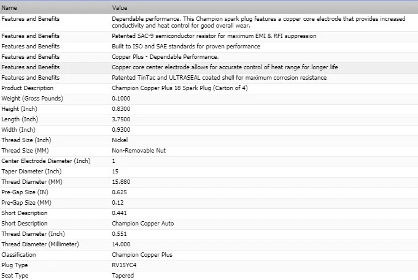Click the Champion Copper Auto value
418x280 pixels.
(x=143, y=224)
